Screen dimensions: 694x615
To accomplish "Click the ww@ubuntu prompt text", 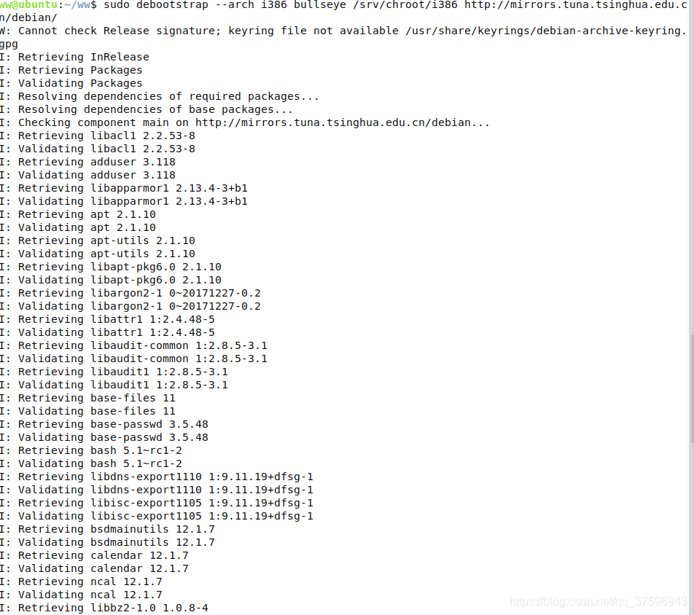I will click(28, 5).
